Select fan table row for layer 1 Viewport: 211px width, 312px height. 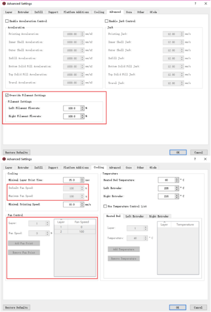pyautogui.click(x=75, y=227)
